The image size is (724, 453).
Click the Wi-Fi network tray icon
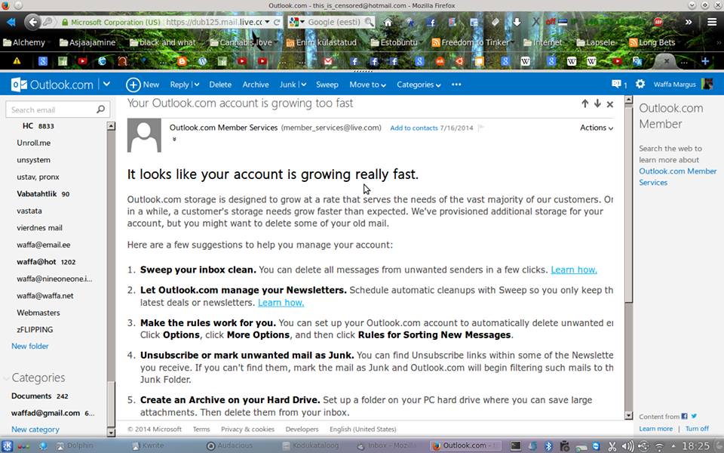pyautogui.click(x=660, y=446)
